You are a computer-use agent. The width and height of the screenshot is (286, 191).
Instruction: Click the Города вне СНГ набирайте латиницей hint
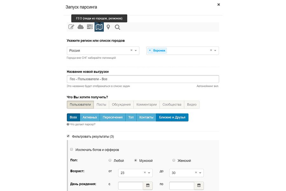pyautogui.click(x=91, y=58)
